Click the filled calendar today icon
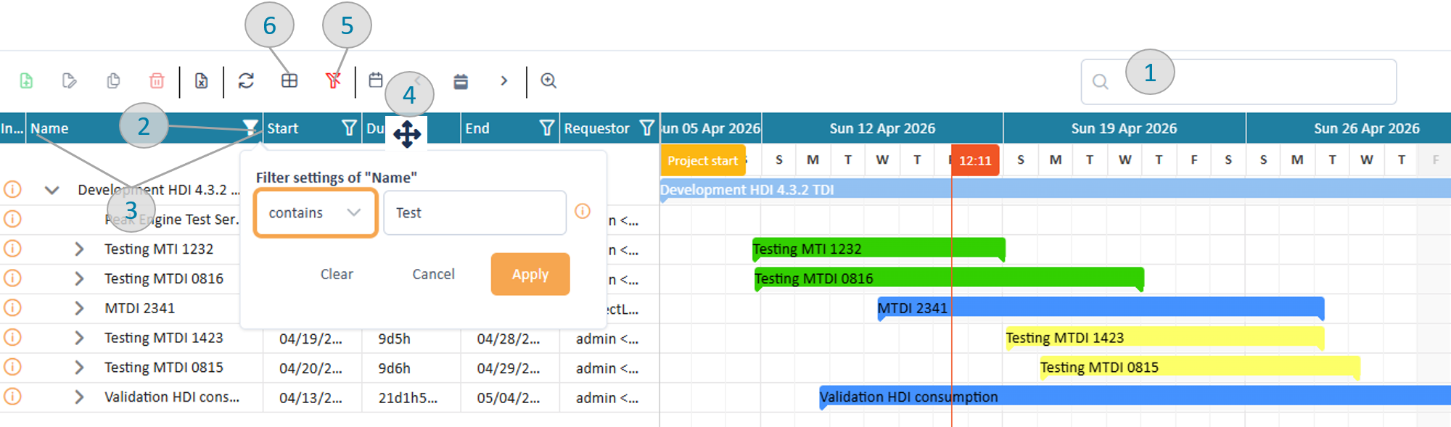Viewport: 1451px width, 427px height. point(461,81)
